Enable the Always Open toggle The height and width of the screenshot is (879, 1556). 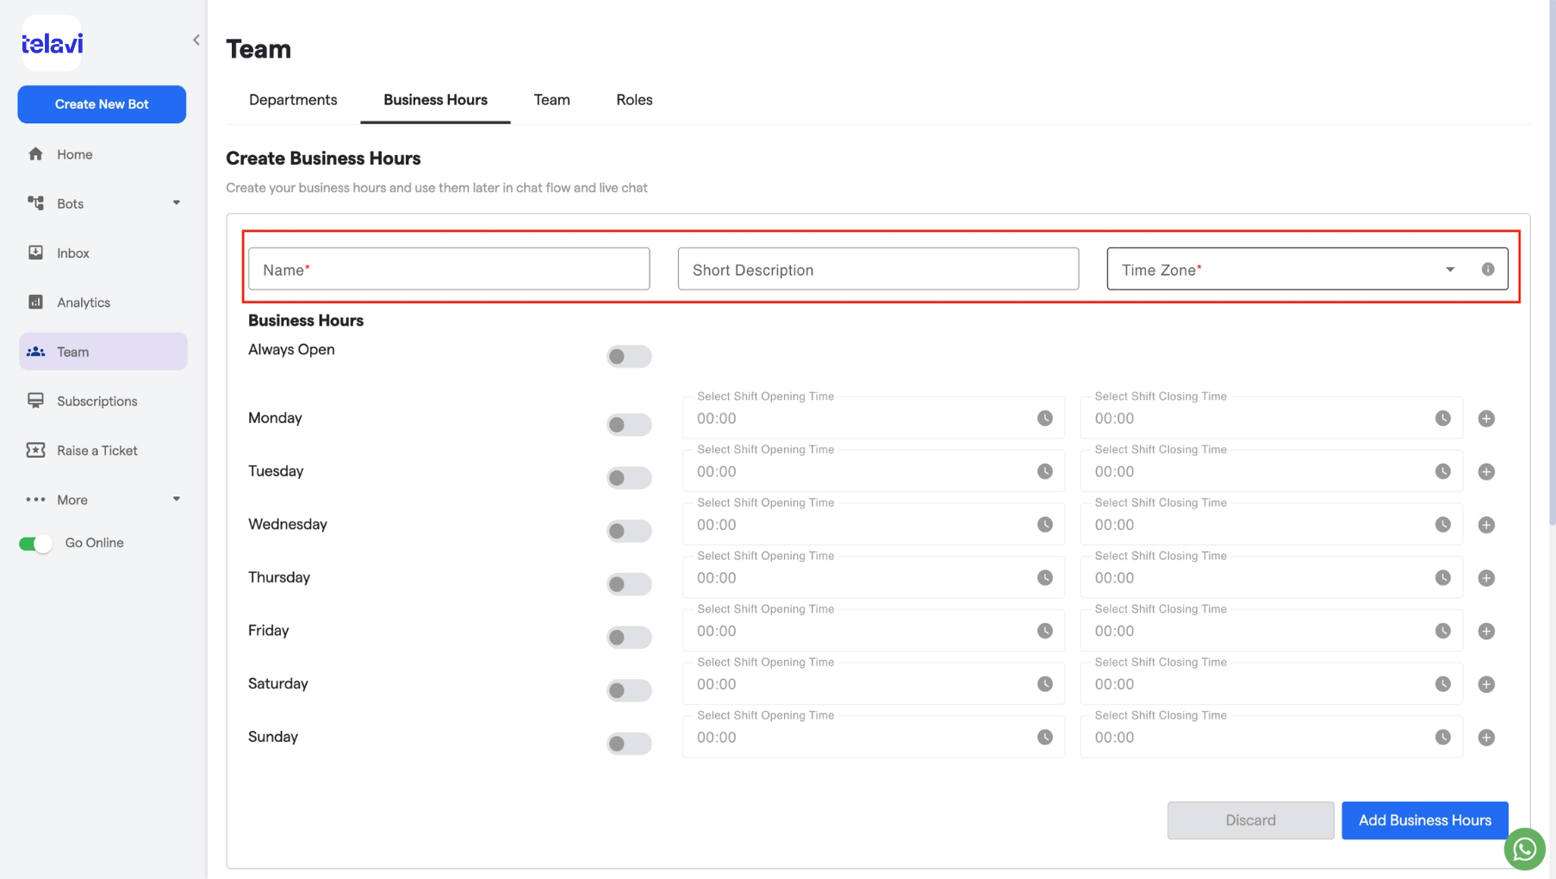629,356
